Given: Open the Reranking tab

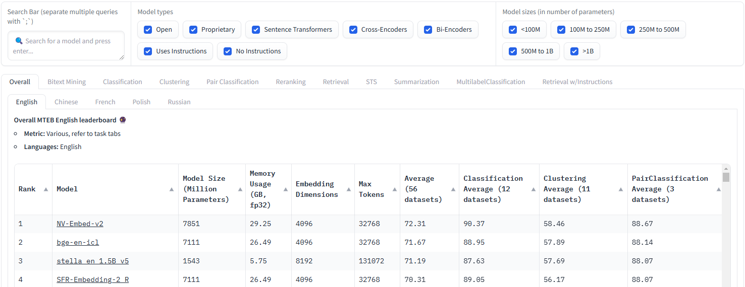Looking at the screenshot, I should (291, 82).
